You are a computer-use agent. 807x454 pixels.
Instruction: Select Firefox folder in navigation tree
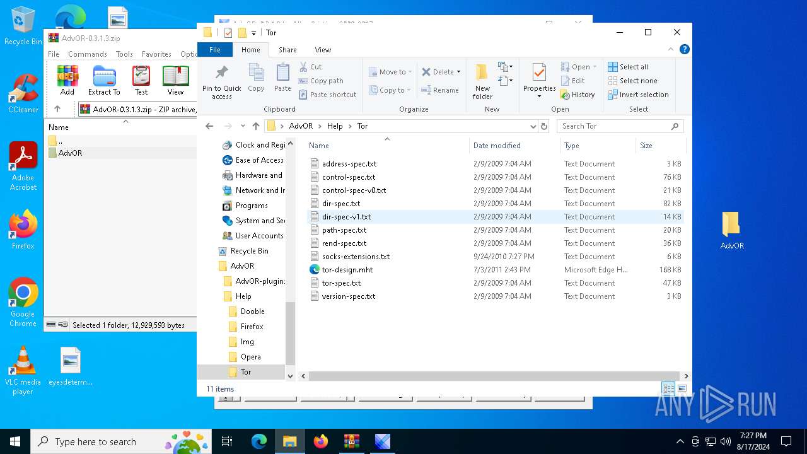252,327
